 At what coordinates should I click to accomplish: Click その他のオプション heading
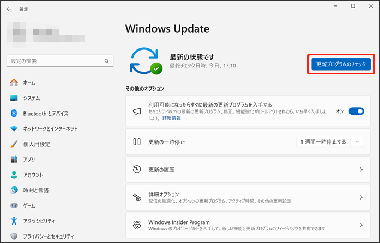coord(145,89)
